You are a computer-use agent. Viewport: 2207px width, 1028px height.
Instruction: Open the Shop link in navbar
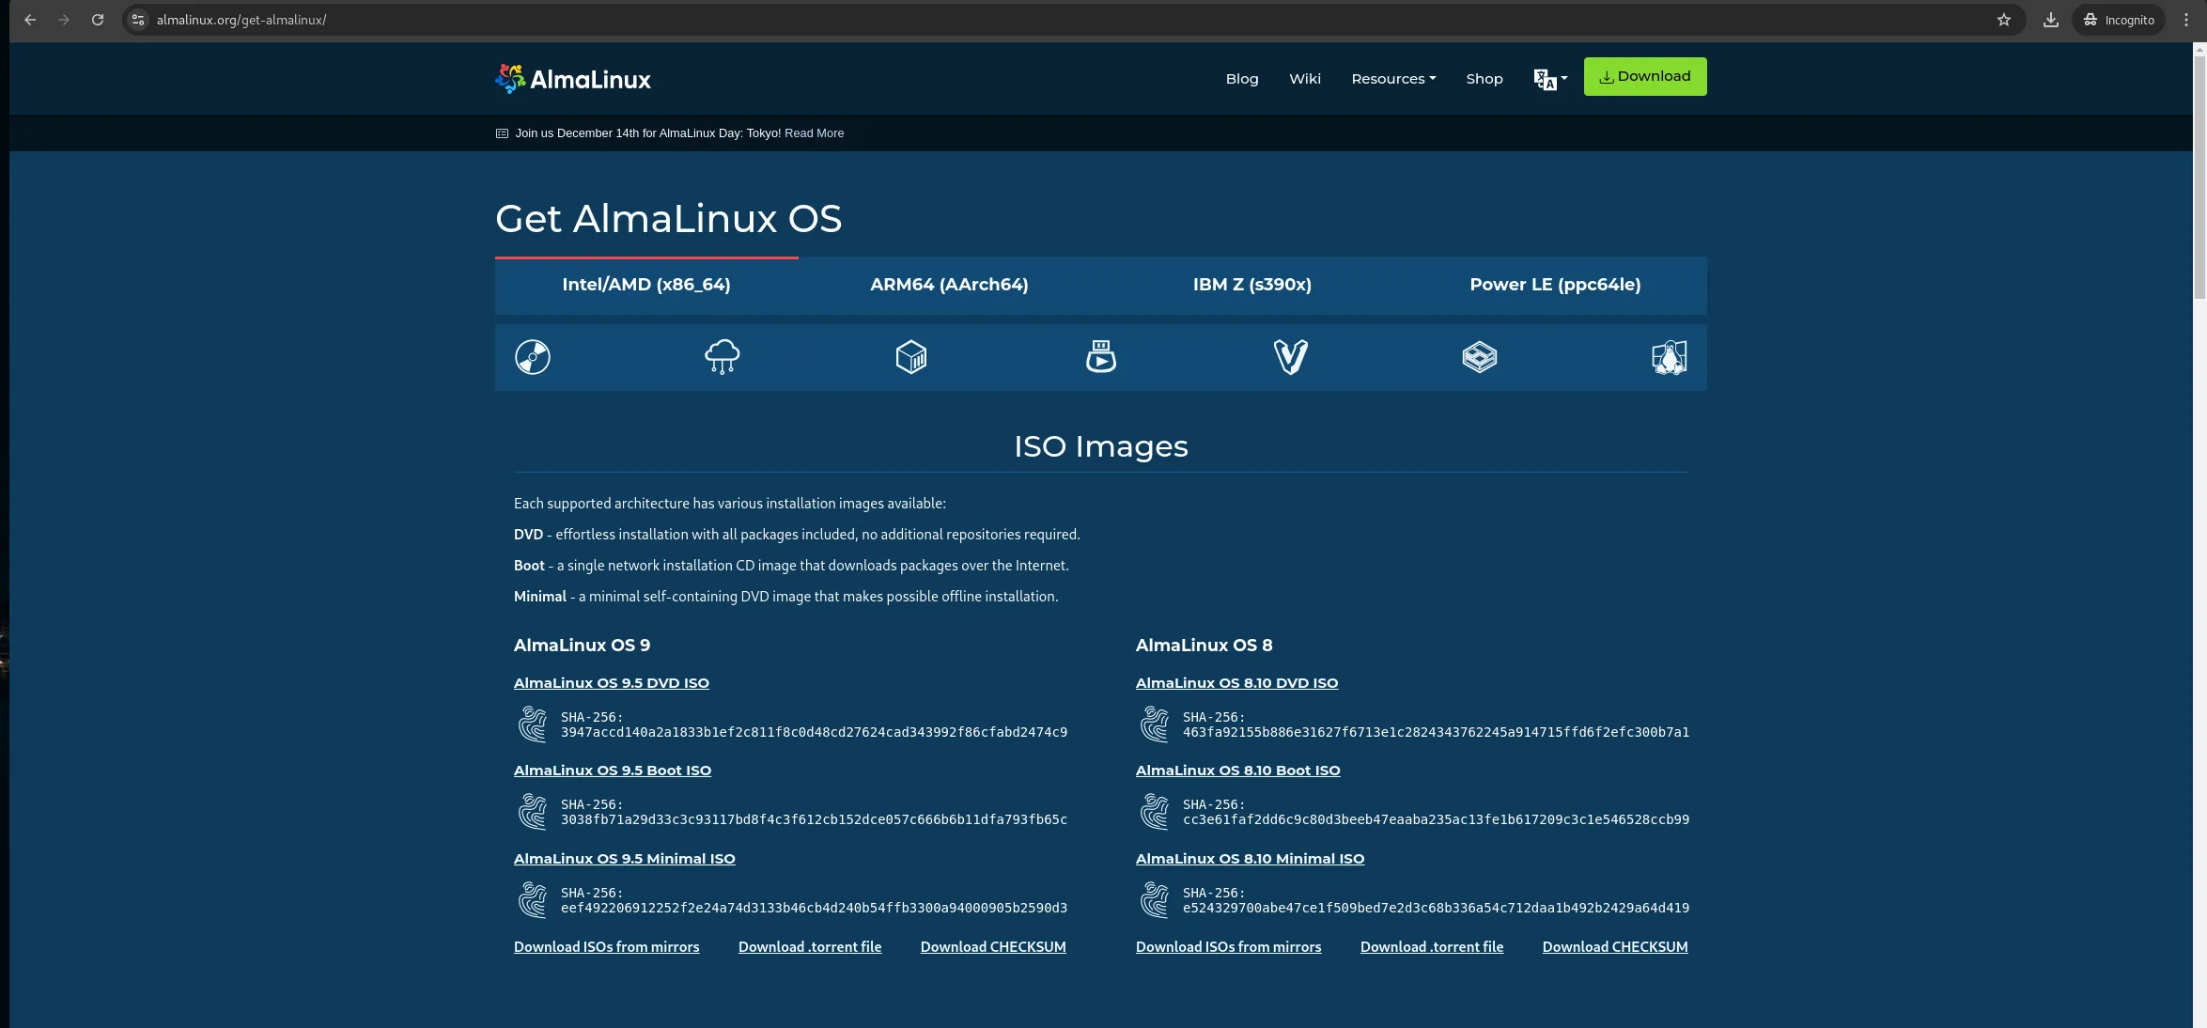[x=1484, y=79]
